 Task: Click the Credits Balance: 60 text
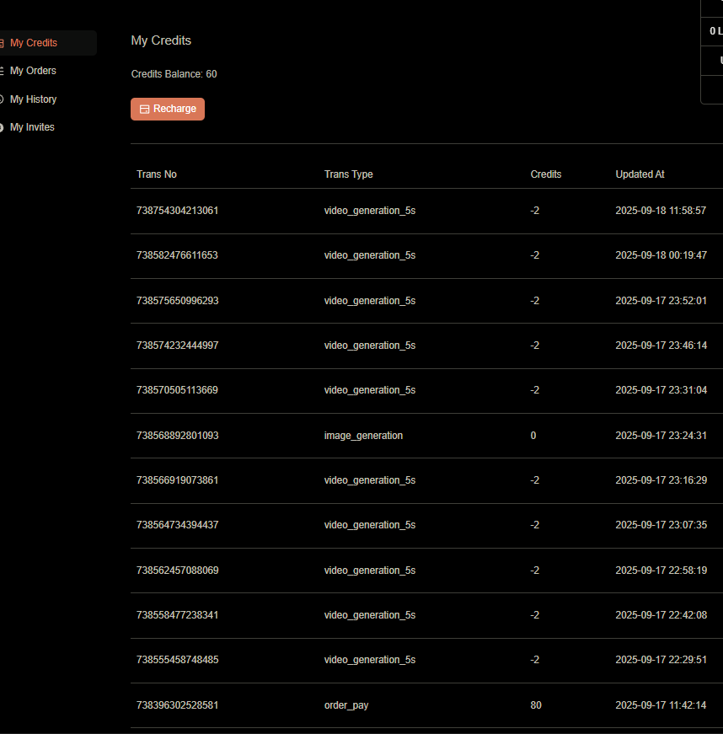[x=174, y=74]
